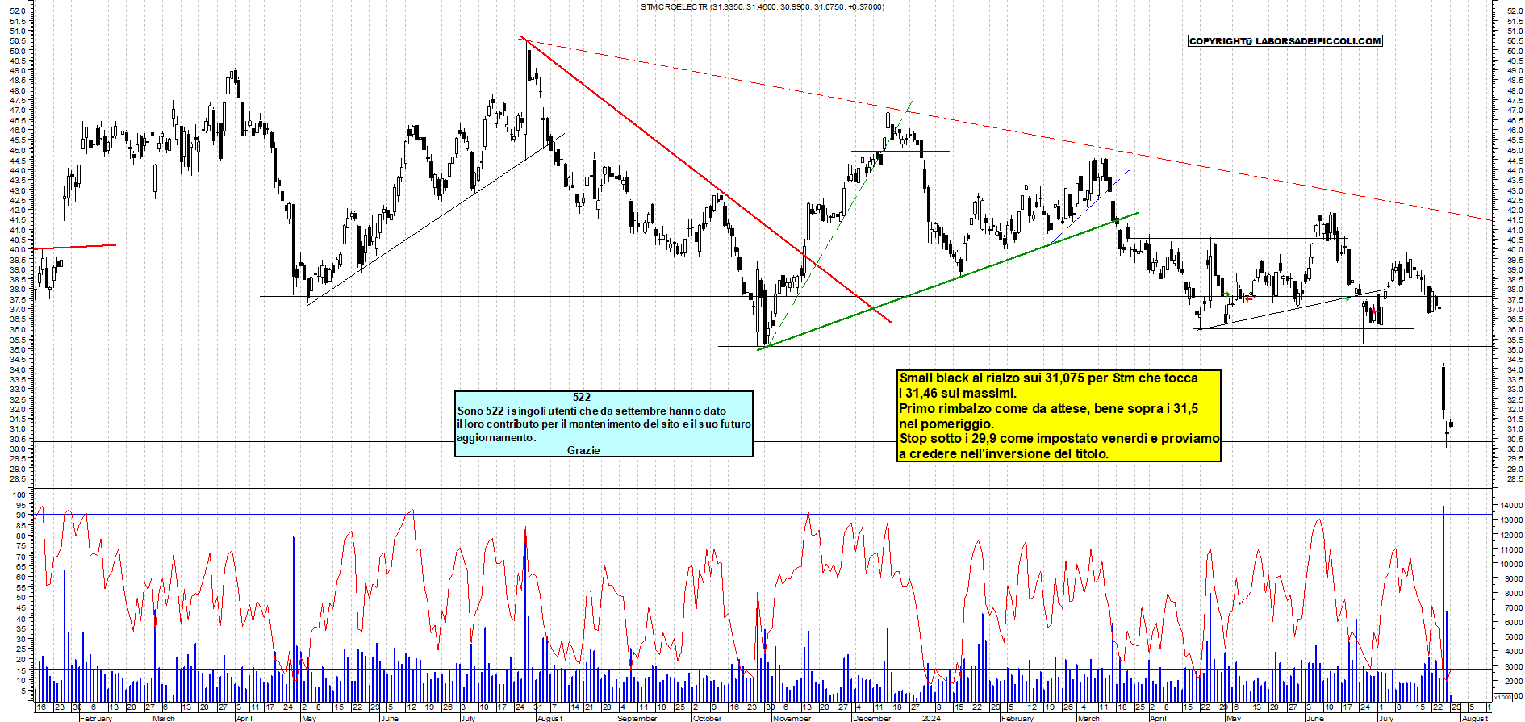Image resolution: width=1525 pixels, height=722 pixels.
Task: Click the 10000 label on the volume axis
Action: (1511, 565)
